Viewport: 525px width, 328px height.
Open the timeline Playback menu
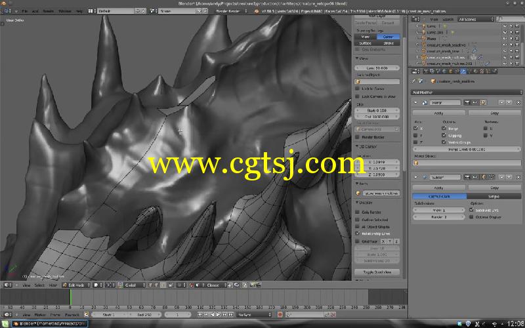(72, 315)
